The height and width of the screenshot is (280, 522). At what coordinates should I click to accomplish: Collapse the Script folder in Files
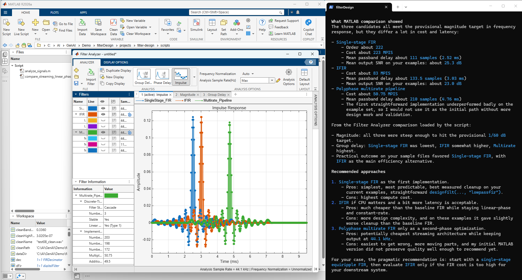coord(13,66)
